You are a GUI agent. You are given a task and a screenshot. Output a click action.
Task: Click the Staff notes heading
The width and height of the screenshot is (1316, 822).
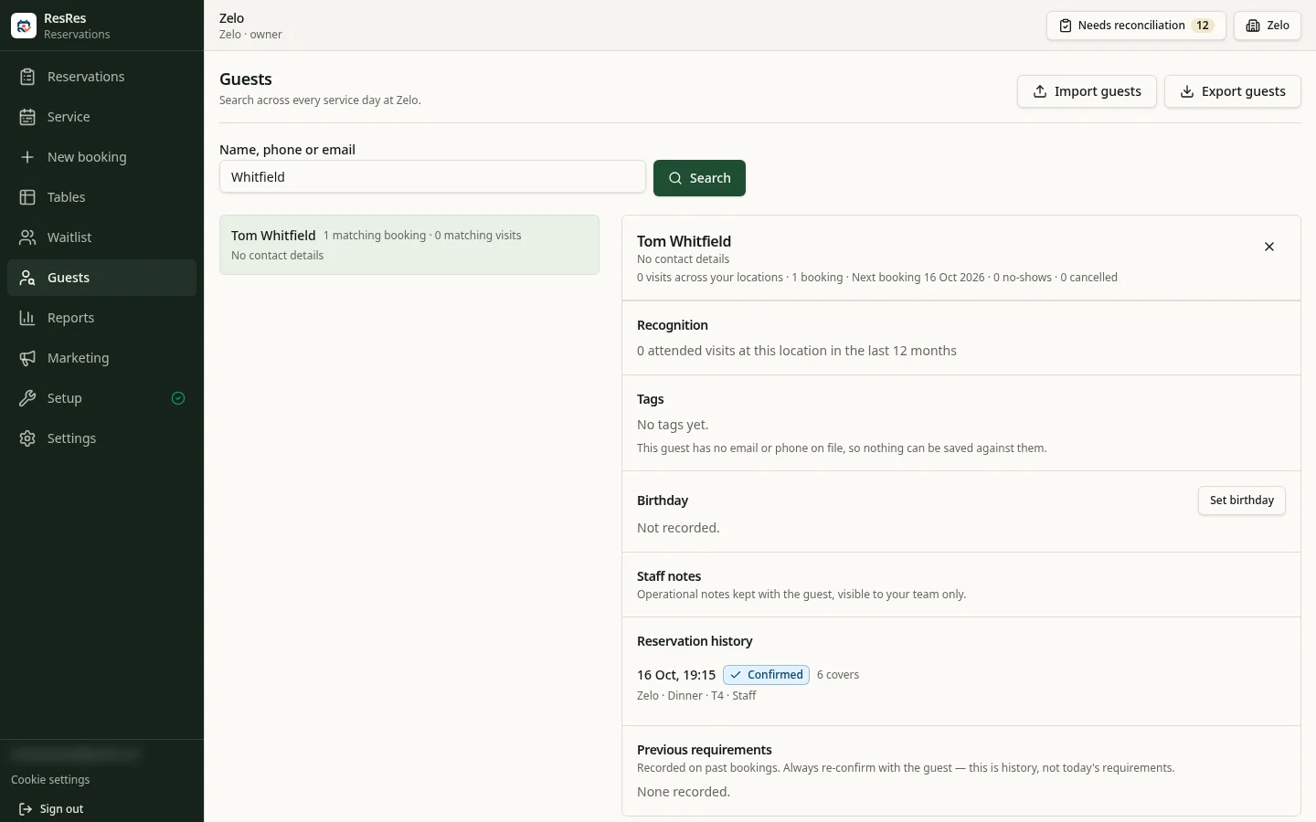(669, 576)
